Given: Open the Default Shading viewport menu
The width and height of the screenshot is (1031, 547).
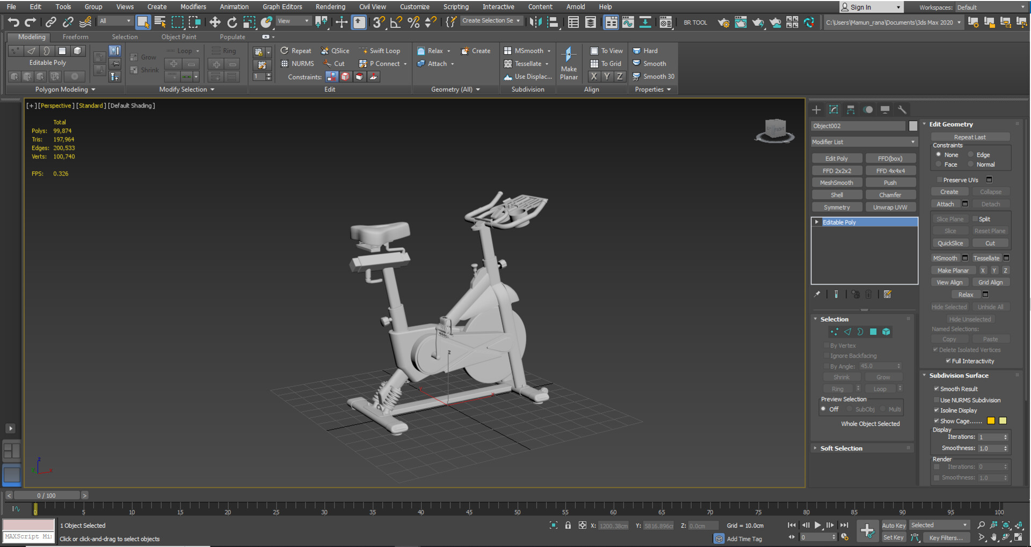Looking at the screenshot, I should pos(131,106).
